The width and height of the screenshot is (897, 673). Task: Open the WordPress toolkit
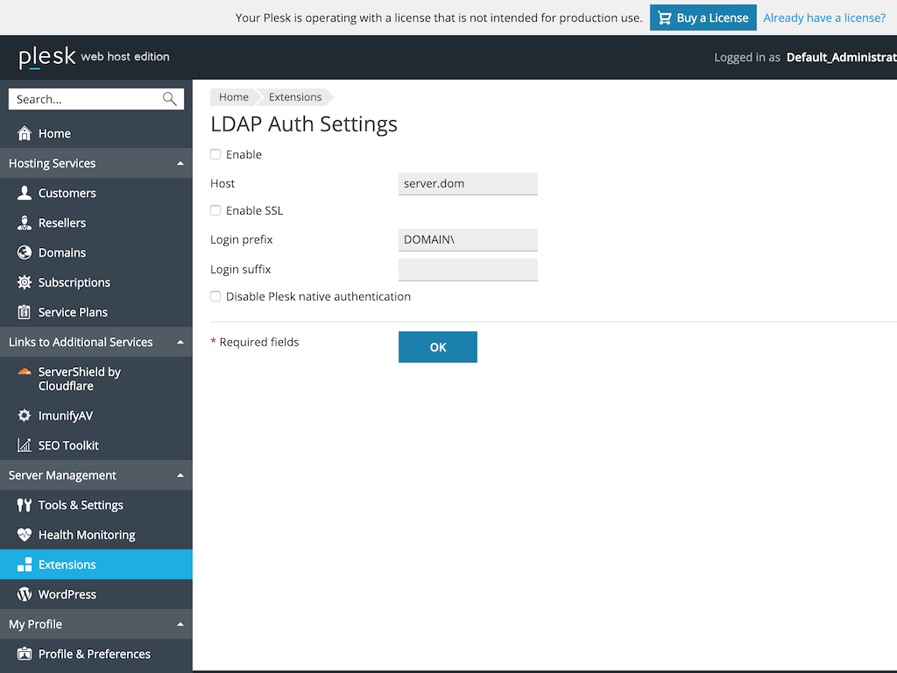point(67,594)
